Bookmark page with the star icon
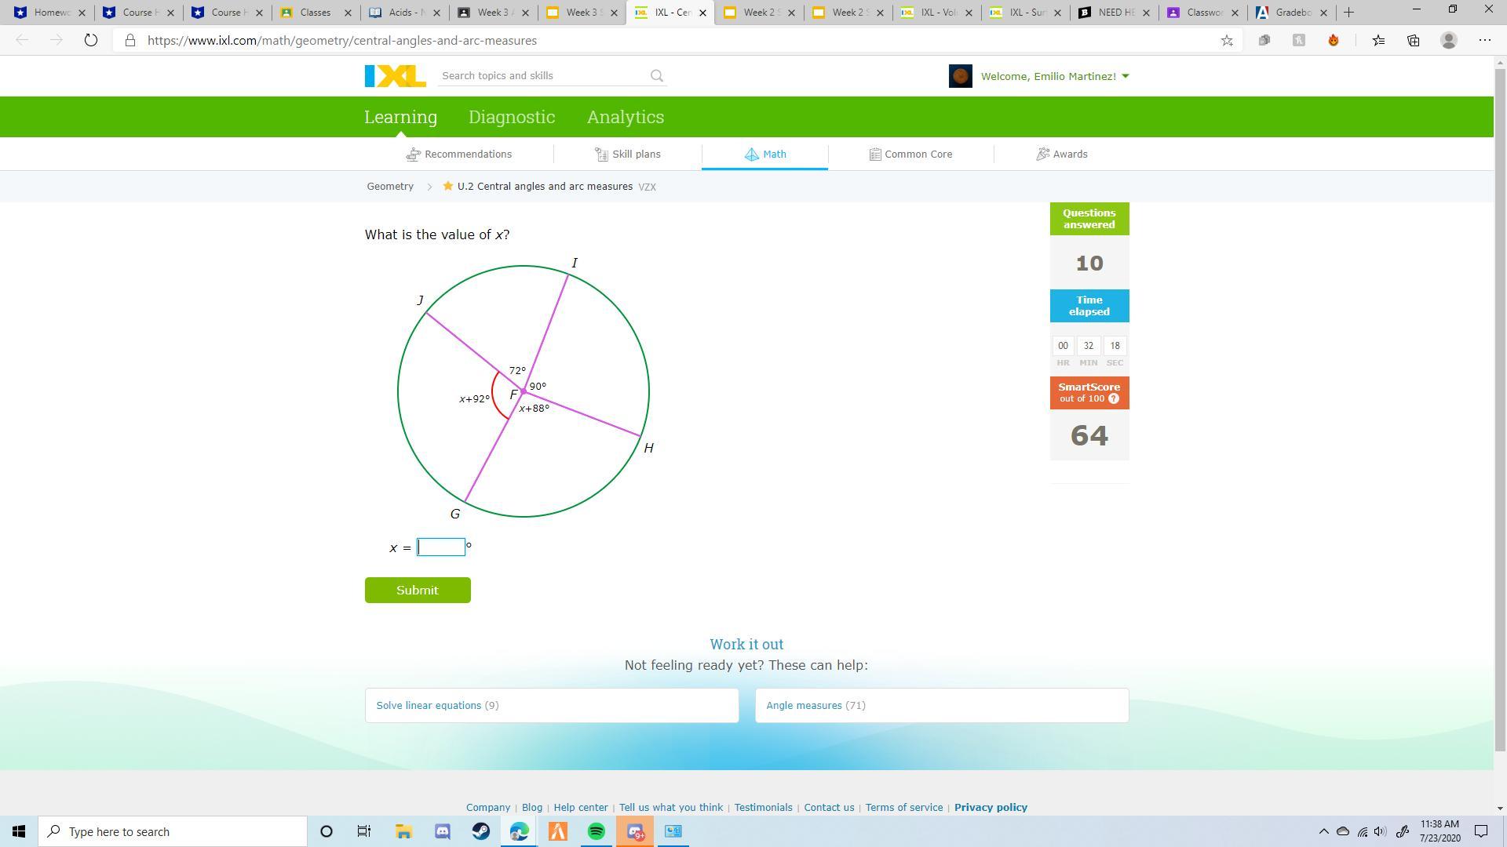 click(x=1227, y=41)
